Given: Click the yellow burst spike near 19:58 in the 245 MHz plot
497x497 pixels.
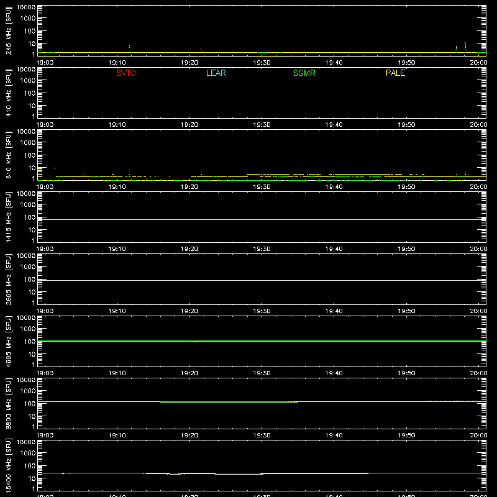Looking at the screenshot, I should (465, 46).
